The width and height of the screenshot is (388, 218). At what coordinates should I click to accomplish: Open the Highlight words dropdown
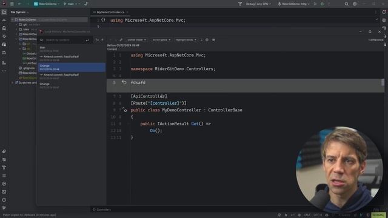pyautogui.click(x=186, y=40)
